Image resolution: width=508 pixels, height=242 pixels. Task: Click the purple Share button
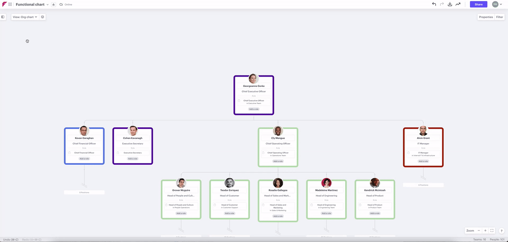click(x=479, y=4)
